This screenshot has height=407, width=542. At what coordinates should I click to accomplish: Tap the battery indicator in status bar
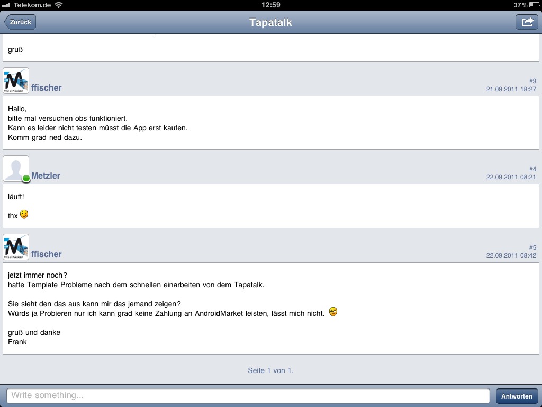(x=535, y=5)
